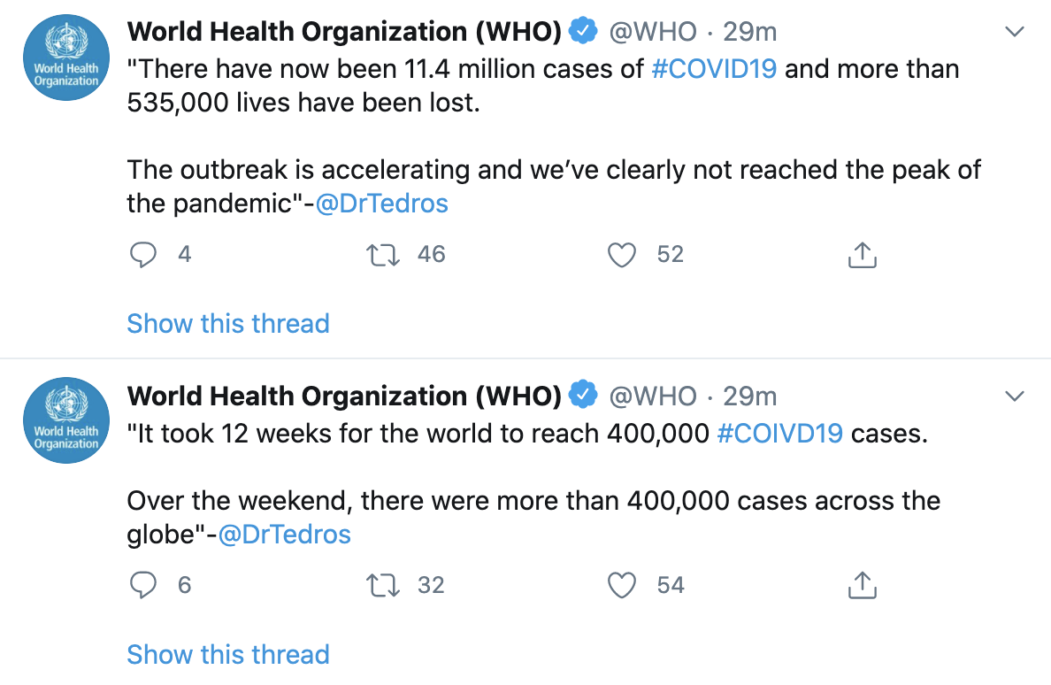Screen dimensions: 1051x685
Task: Reply to the 11.4 million cases tweet
Action: click(x=143, y=255)
